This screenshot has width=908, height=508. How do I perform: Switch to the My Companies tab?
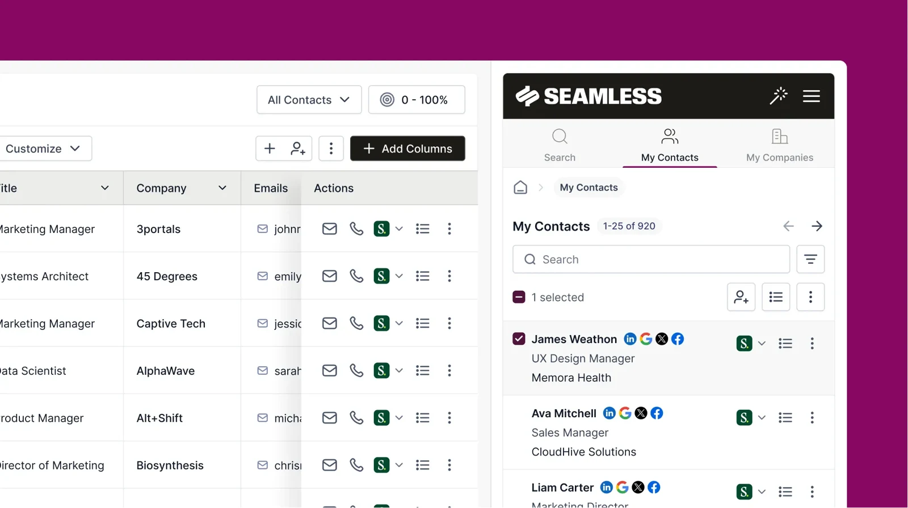(x=780, y=145)
